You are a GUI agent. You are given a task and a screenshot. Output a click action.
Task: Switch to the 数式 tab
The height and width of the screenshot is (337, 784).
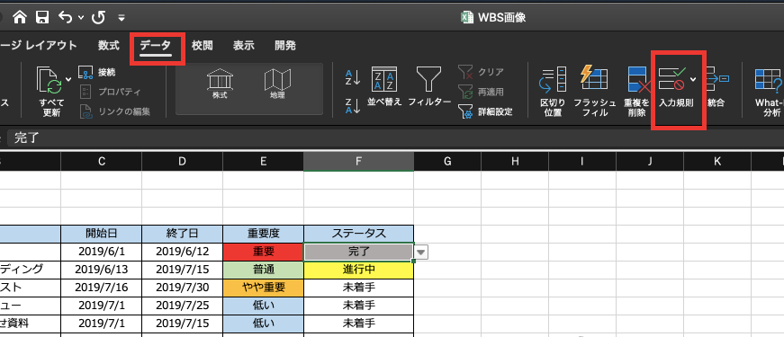[x=109, y=46]
